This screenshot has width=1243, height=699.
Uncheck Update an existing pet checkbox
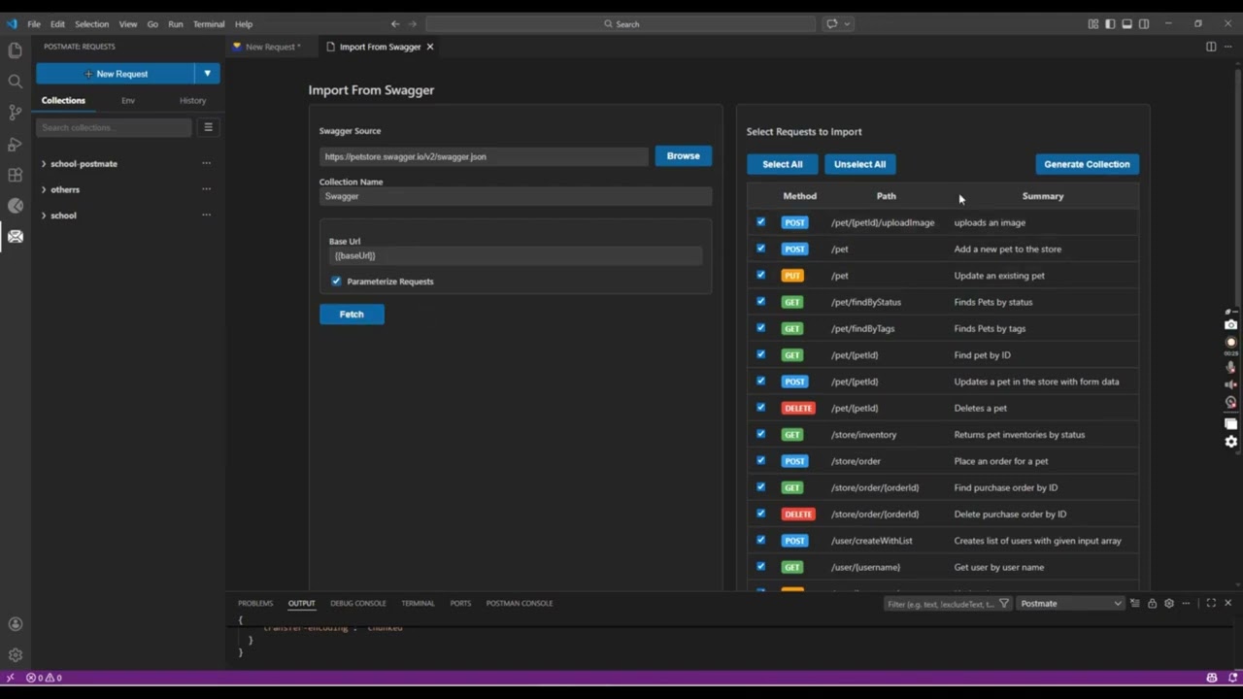[760, 275]
